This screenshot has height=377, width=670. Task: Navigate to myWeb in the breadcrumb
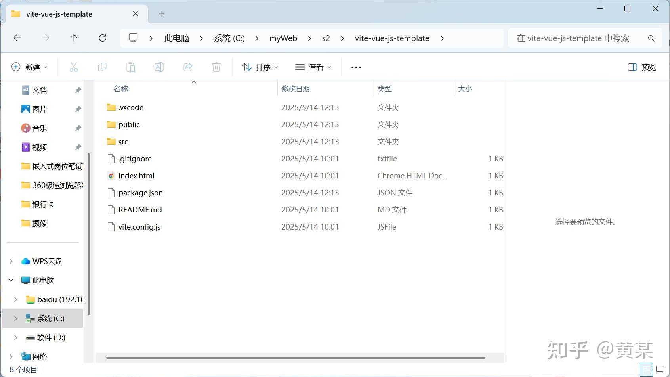click(x=283, y=38)
